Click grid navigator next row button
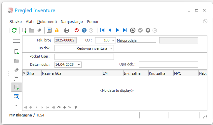 42,108
